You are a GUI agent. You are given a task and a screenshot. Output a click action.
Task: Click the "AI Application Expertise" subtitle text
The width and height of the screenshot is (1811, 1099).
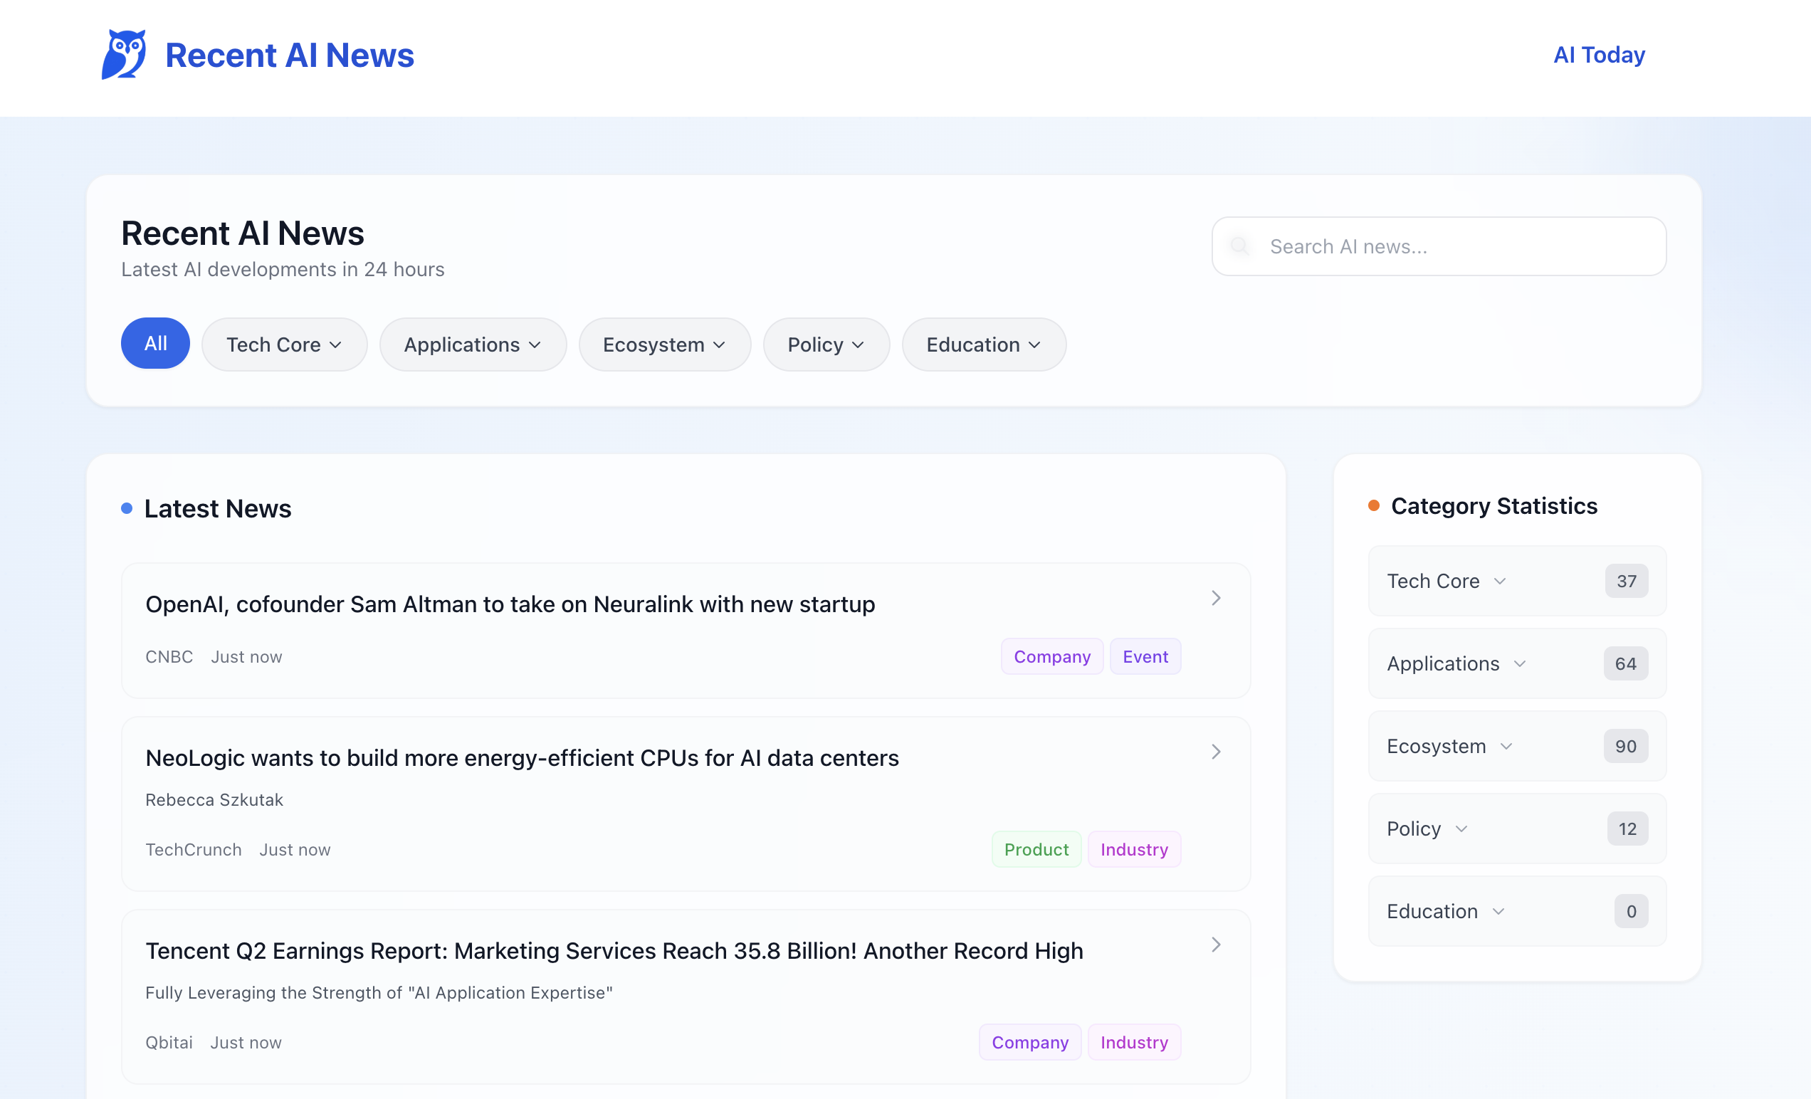click(379, 992)
